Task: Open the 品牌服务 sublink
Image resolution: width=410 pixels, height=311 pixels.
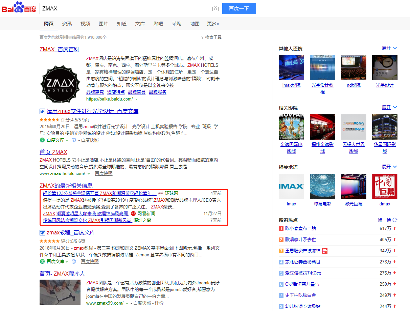Action: (x=158, y=92)
